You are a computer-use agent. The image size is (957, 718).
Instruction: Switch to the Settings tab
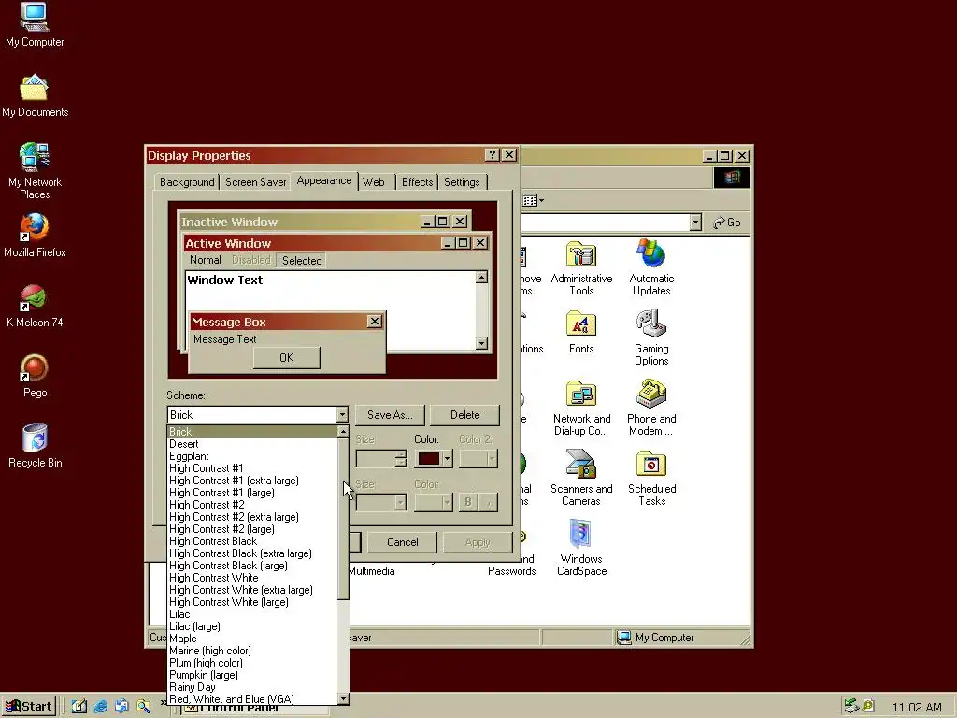[462, 182]
